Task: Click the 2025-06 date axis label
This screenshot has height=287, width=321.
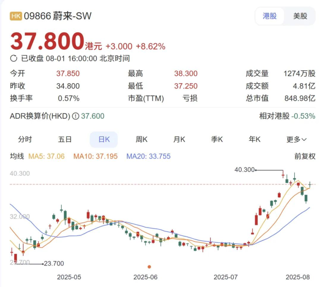Action: [145, 277]
